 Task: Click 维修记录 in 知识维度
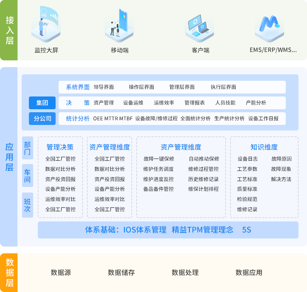point(247,209)
